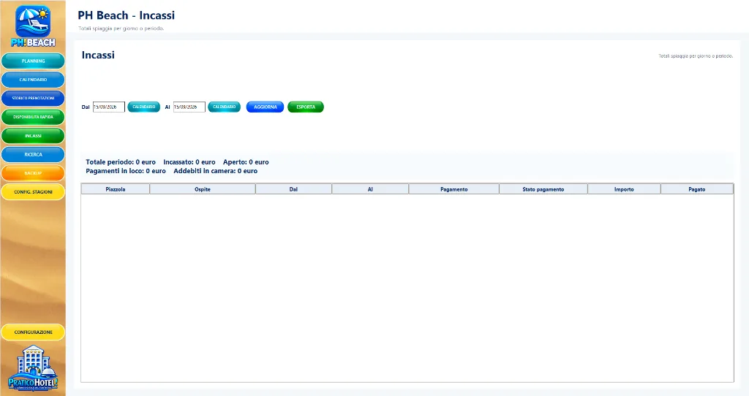The width and height of the screenshot is (749, 396).
Task: Click the Esporta button
Action: (306, 107)
